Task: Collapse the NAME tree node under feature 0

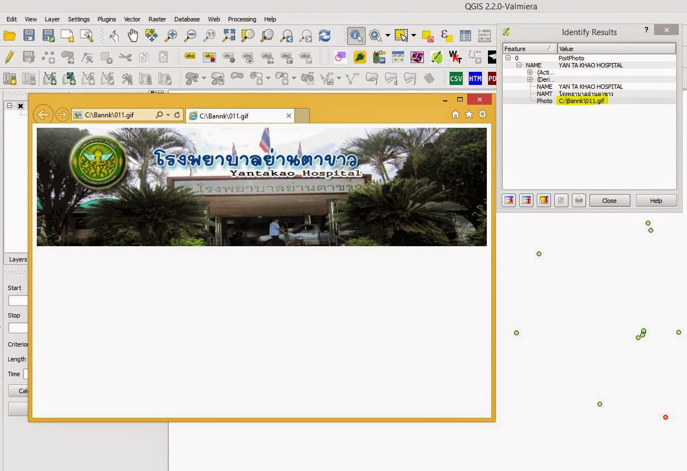Action: pos(519,65)
